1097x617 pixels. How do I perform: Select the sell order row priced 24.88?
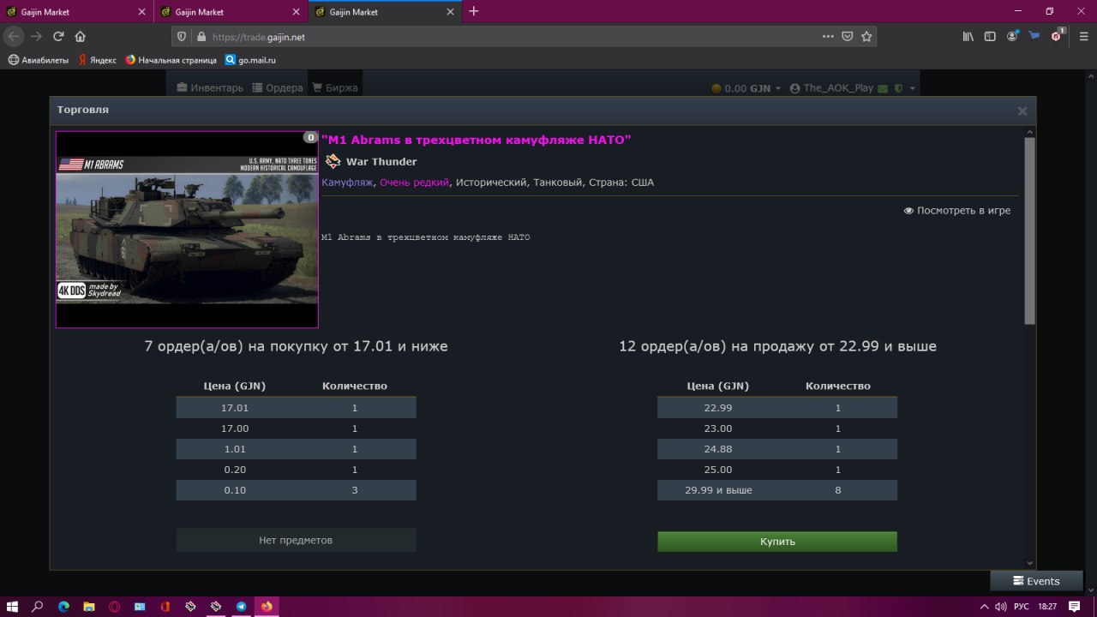pos(777,449)
